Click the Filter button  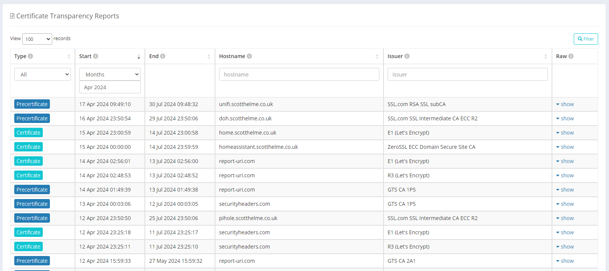coord(585,39)
